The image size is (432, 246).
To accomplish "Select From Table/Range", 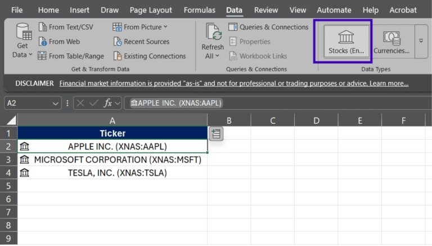I will point(71,56).
